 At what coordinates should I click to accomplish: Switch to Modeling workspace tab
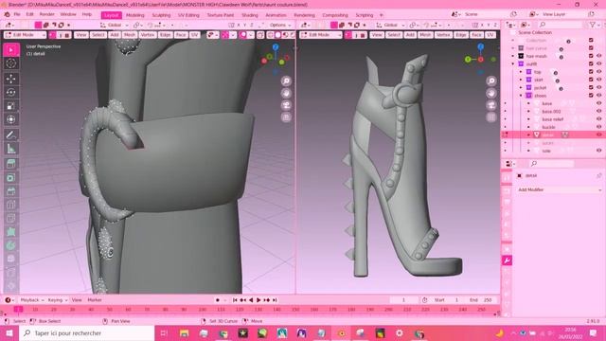click(x=134, y=15)
